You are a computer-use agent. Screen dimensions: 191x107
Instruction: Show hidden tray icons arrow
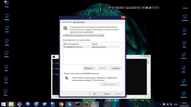click(160, 104)
